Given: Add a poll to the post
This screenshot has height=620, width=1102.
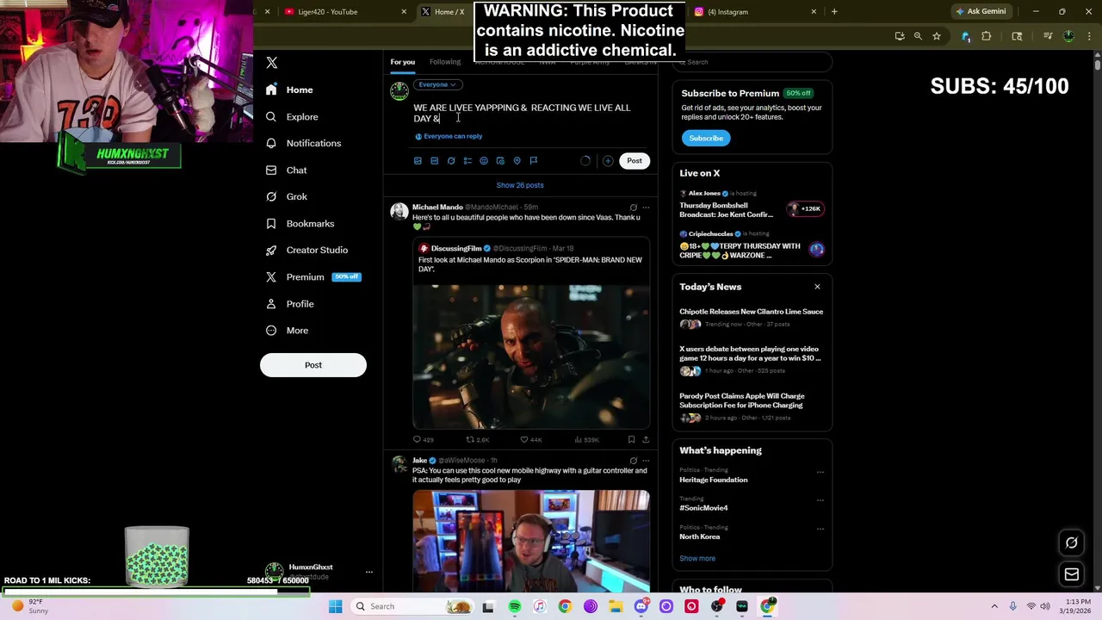Looking at the screenshot, I should pos(467,161).
